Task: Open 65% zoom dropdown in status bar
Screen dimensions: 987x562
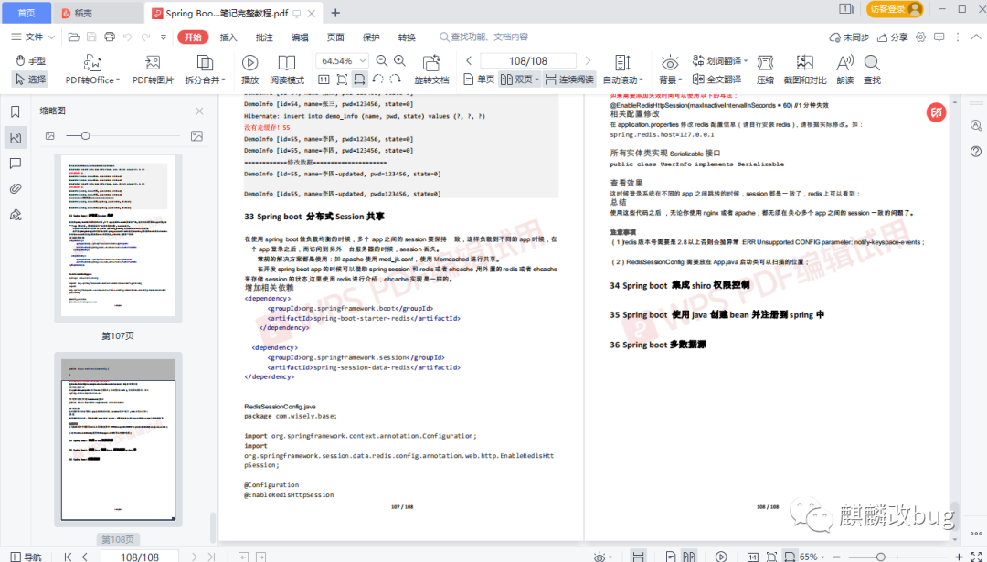Action: coord(812,557)
